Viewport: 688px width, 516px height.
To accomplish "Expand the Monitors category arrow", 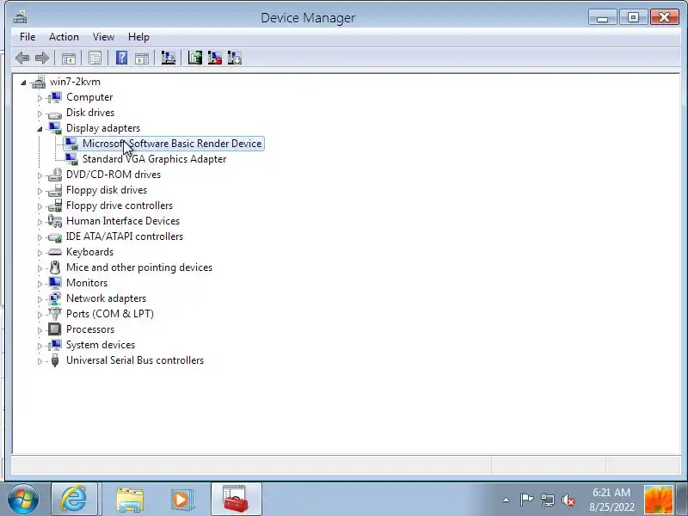I will click(x=40, y=284).
